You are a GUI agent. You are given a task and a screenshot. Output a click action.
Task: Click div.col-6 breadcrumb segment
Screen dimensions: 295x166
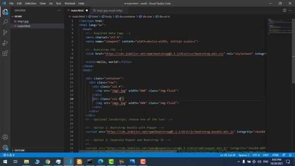click(x=165, y=17)
